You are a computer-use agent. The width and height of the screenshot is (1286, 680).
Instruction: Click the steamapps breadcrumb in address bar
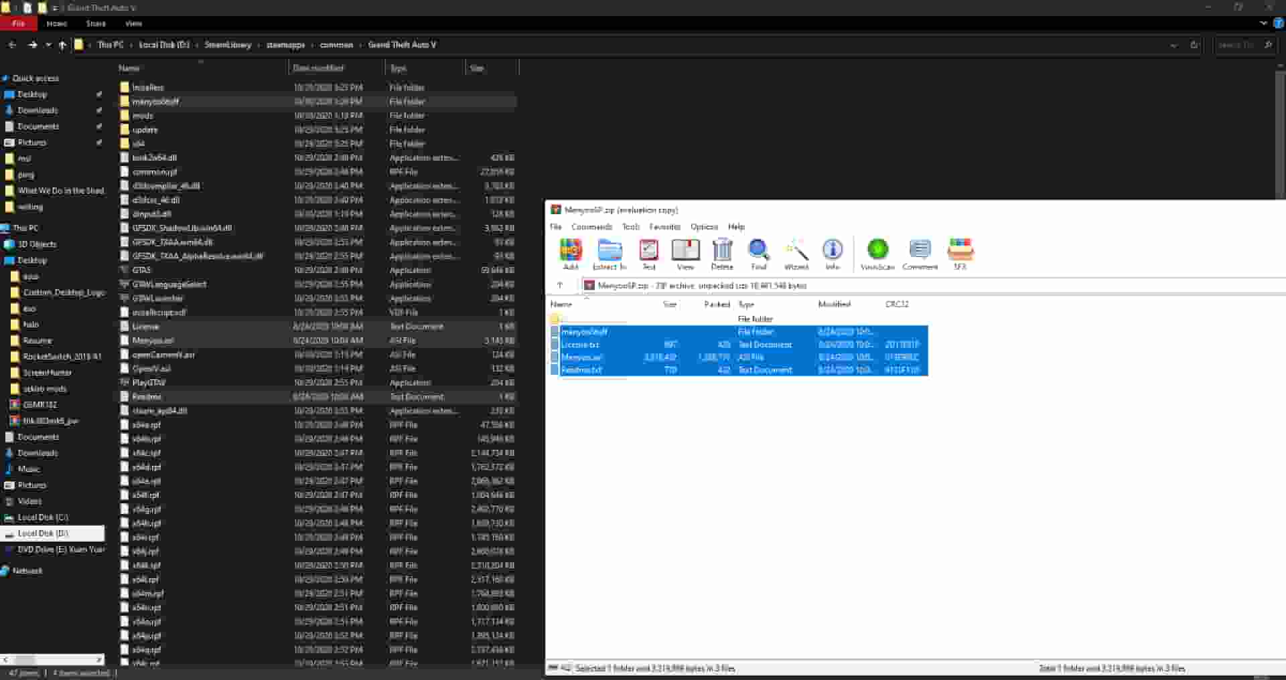pos(285,45)
